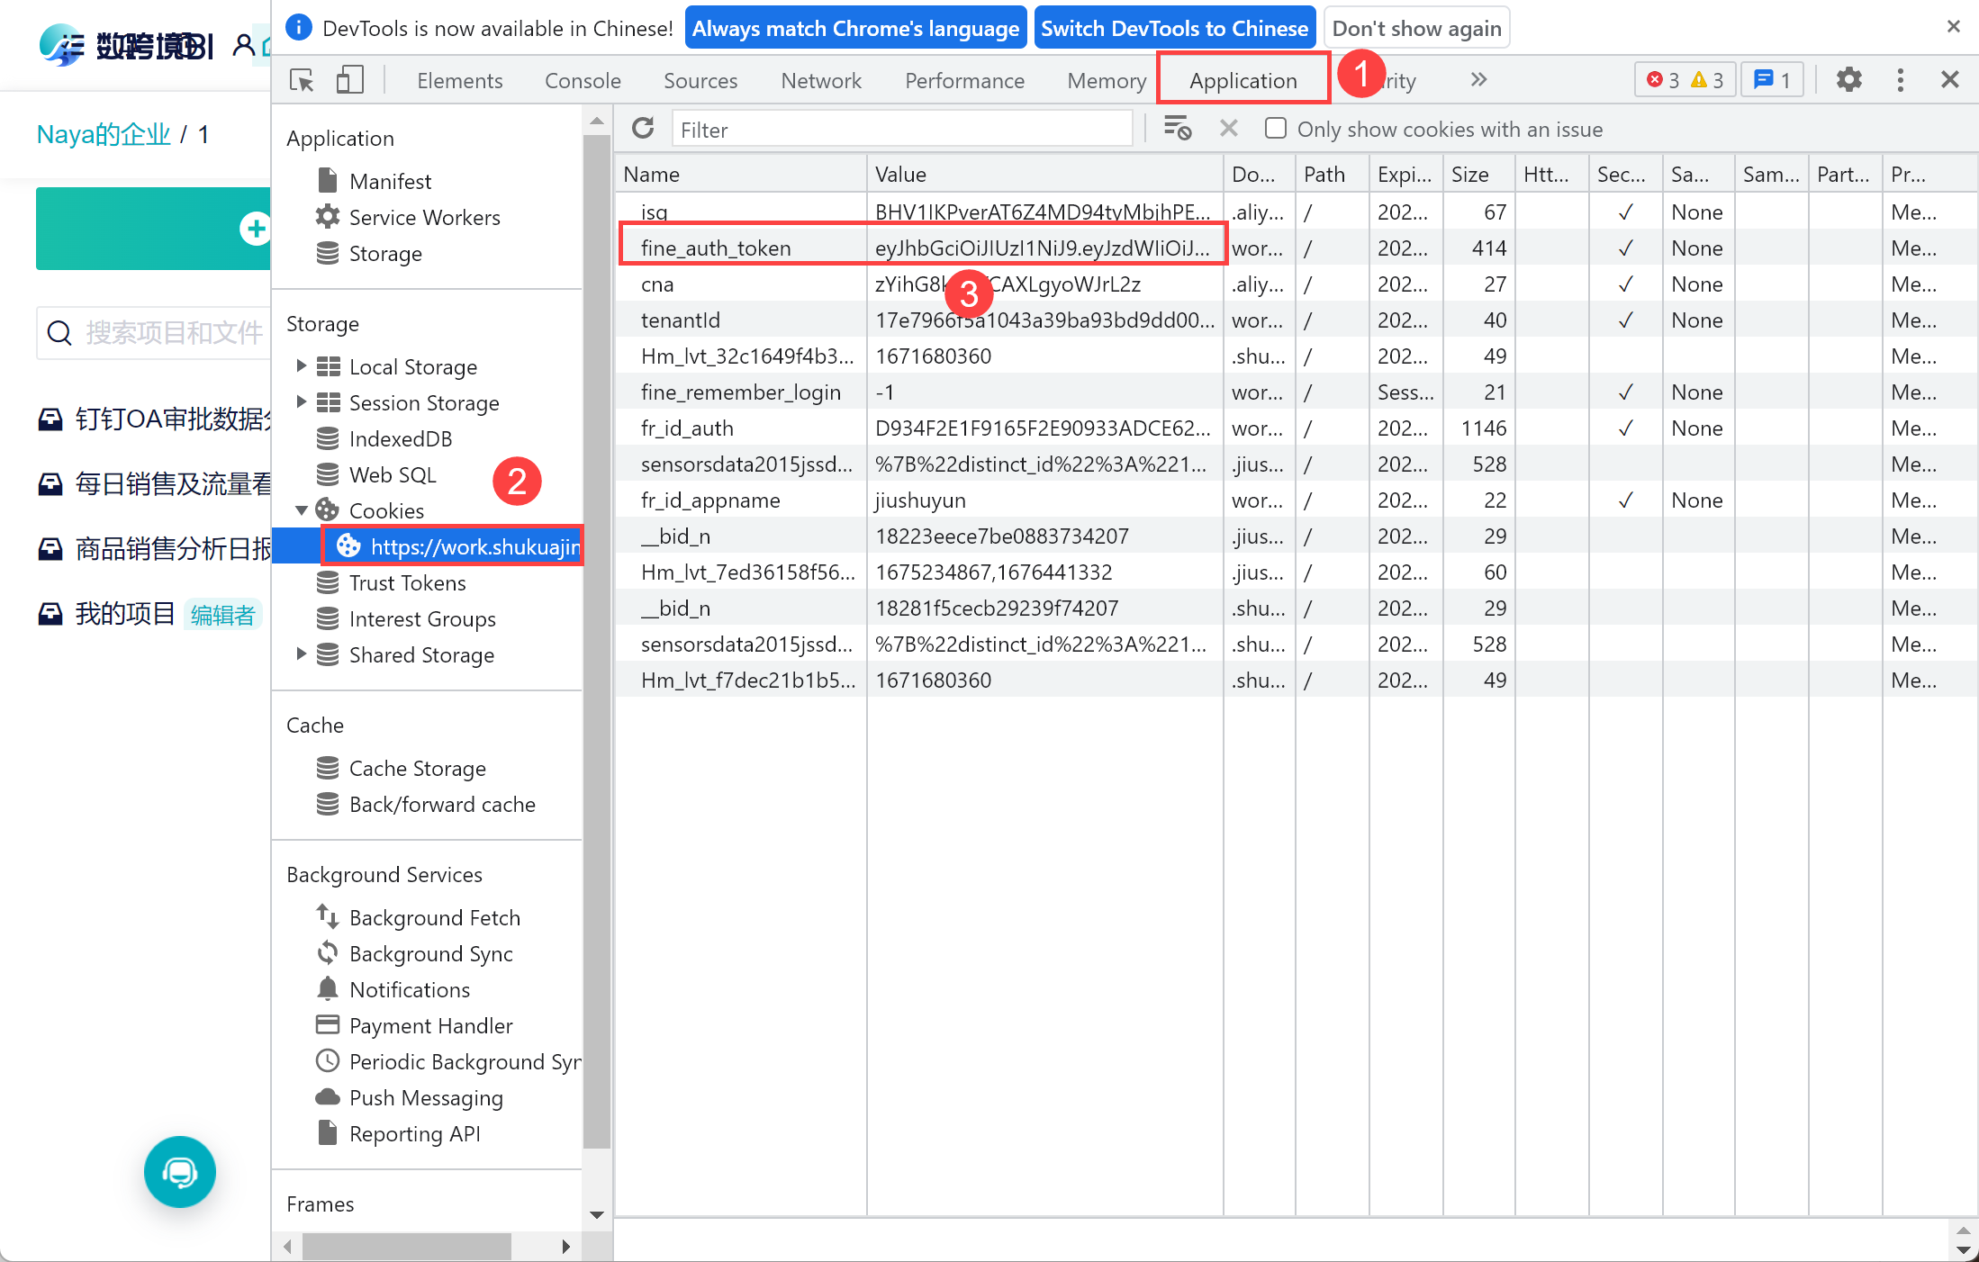
Task: Show more DevTools tabs chevron
Action: pos(1477,80)
